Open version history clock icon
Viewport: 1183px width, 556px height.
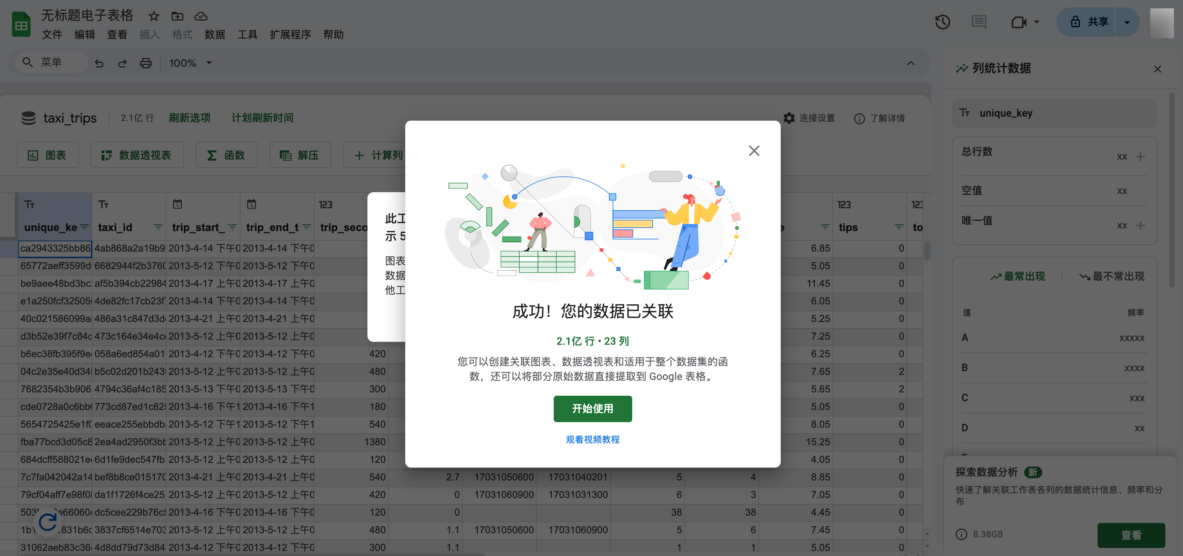[942, 22]
